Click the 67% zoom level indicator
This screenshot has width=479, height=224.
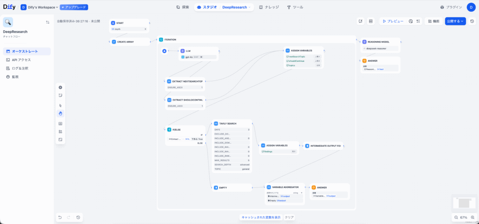(x=464, y=217)
